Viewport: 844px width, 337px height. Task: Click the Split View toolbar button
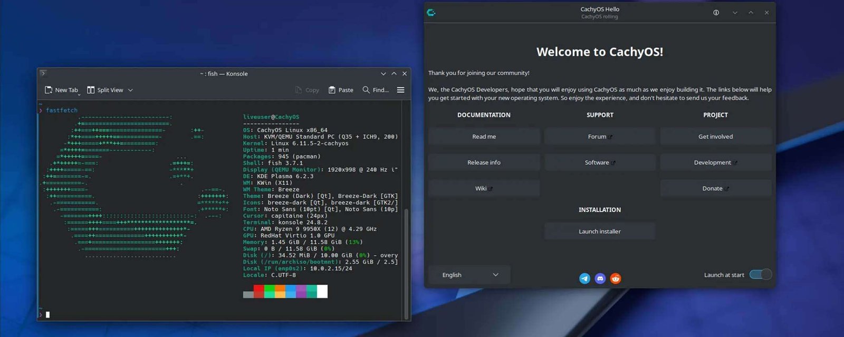(105, 90)
